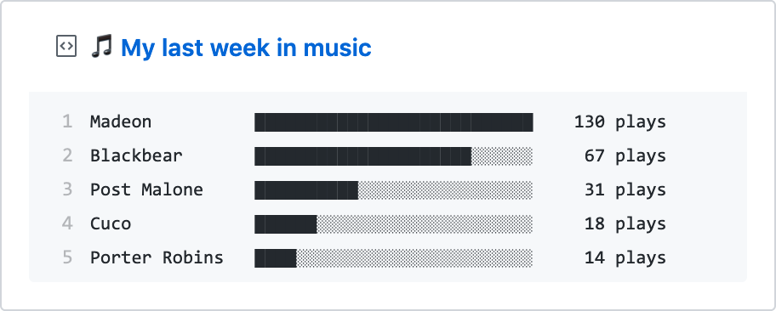Click the Cuco artist name

click(x=111, y=224)
